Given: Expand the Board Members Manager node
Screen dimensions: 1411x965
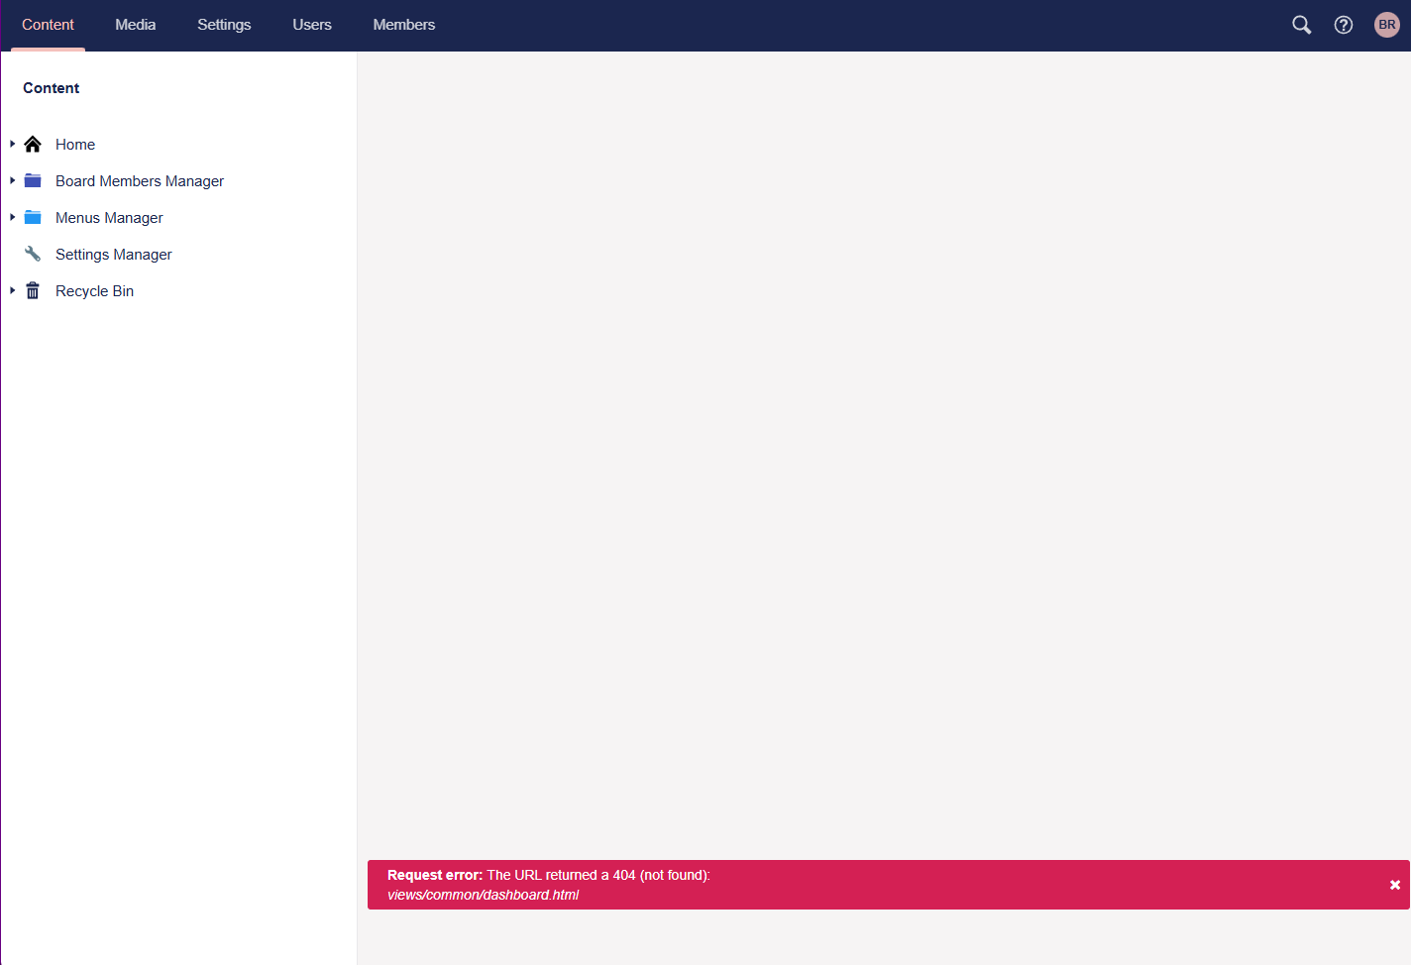Looking at the screenshot, I should point(12,181).
